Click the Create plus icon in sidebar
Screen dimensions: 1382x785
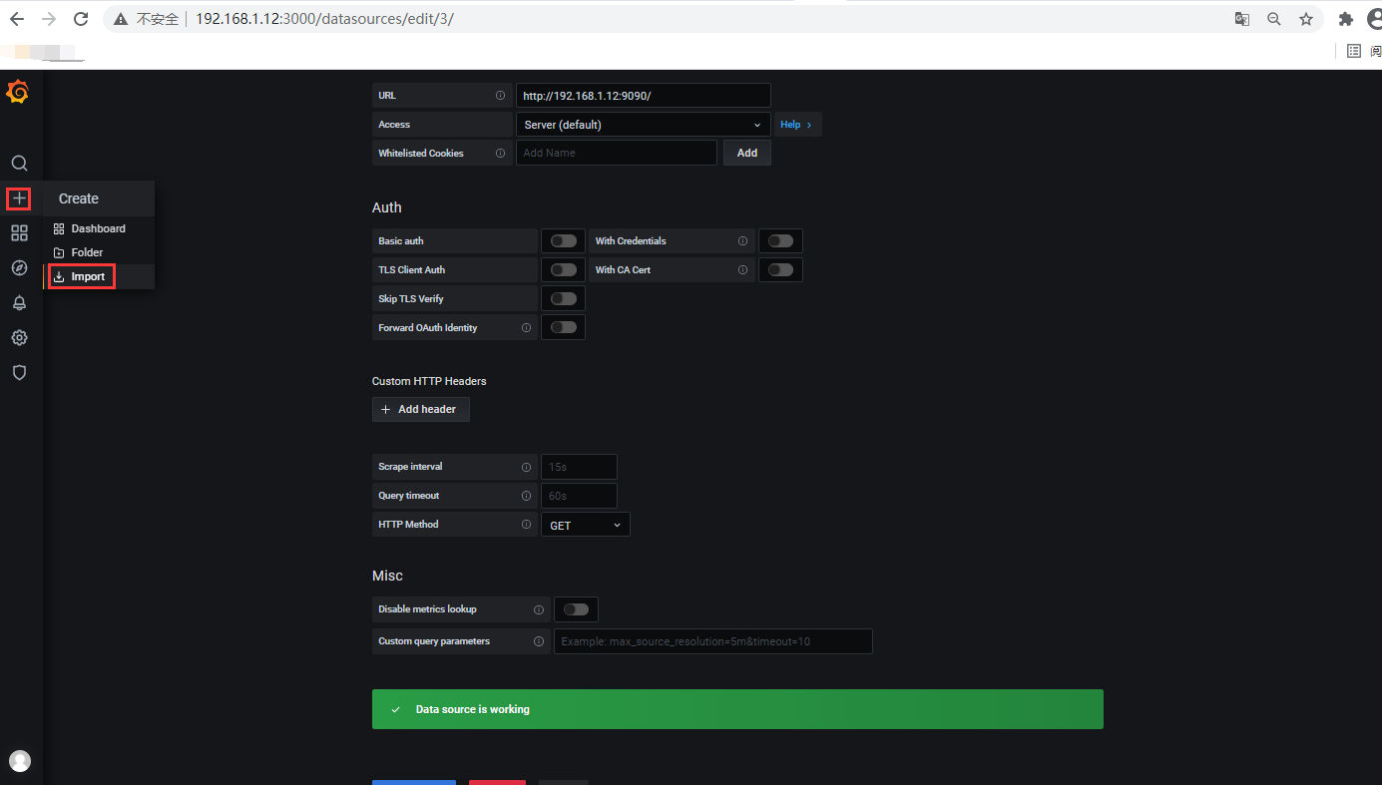click(19, 197)
